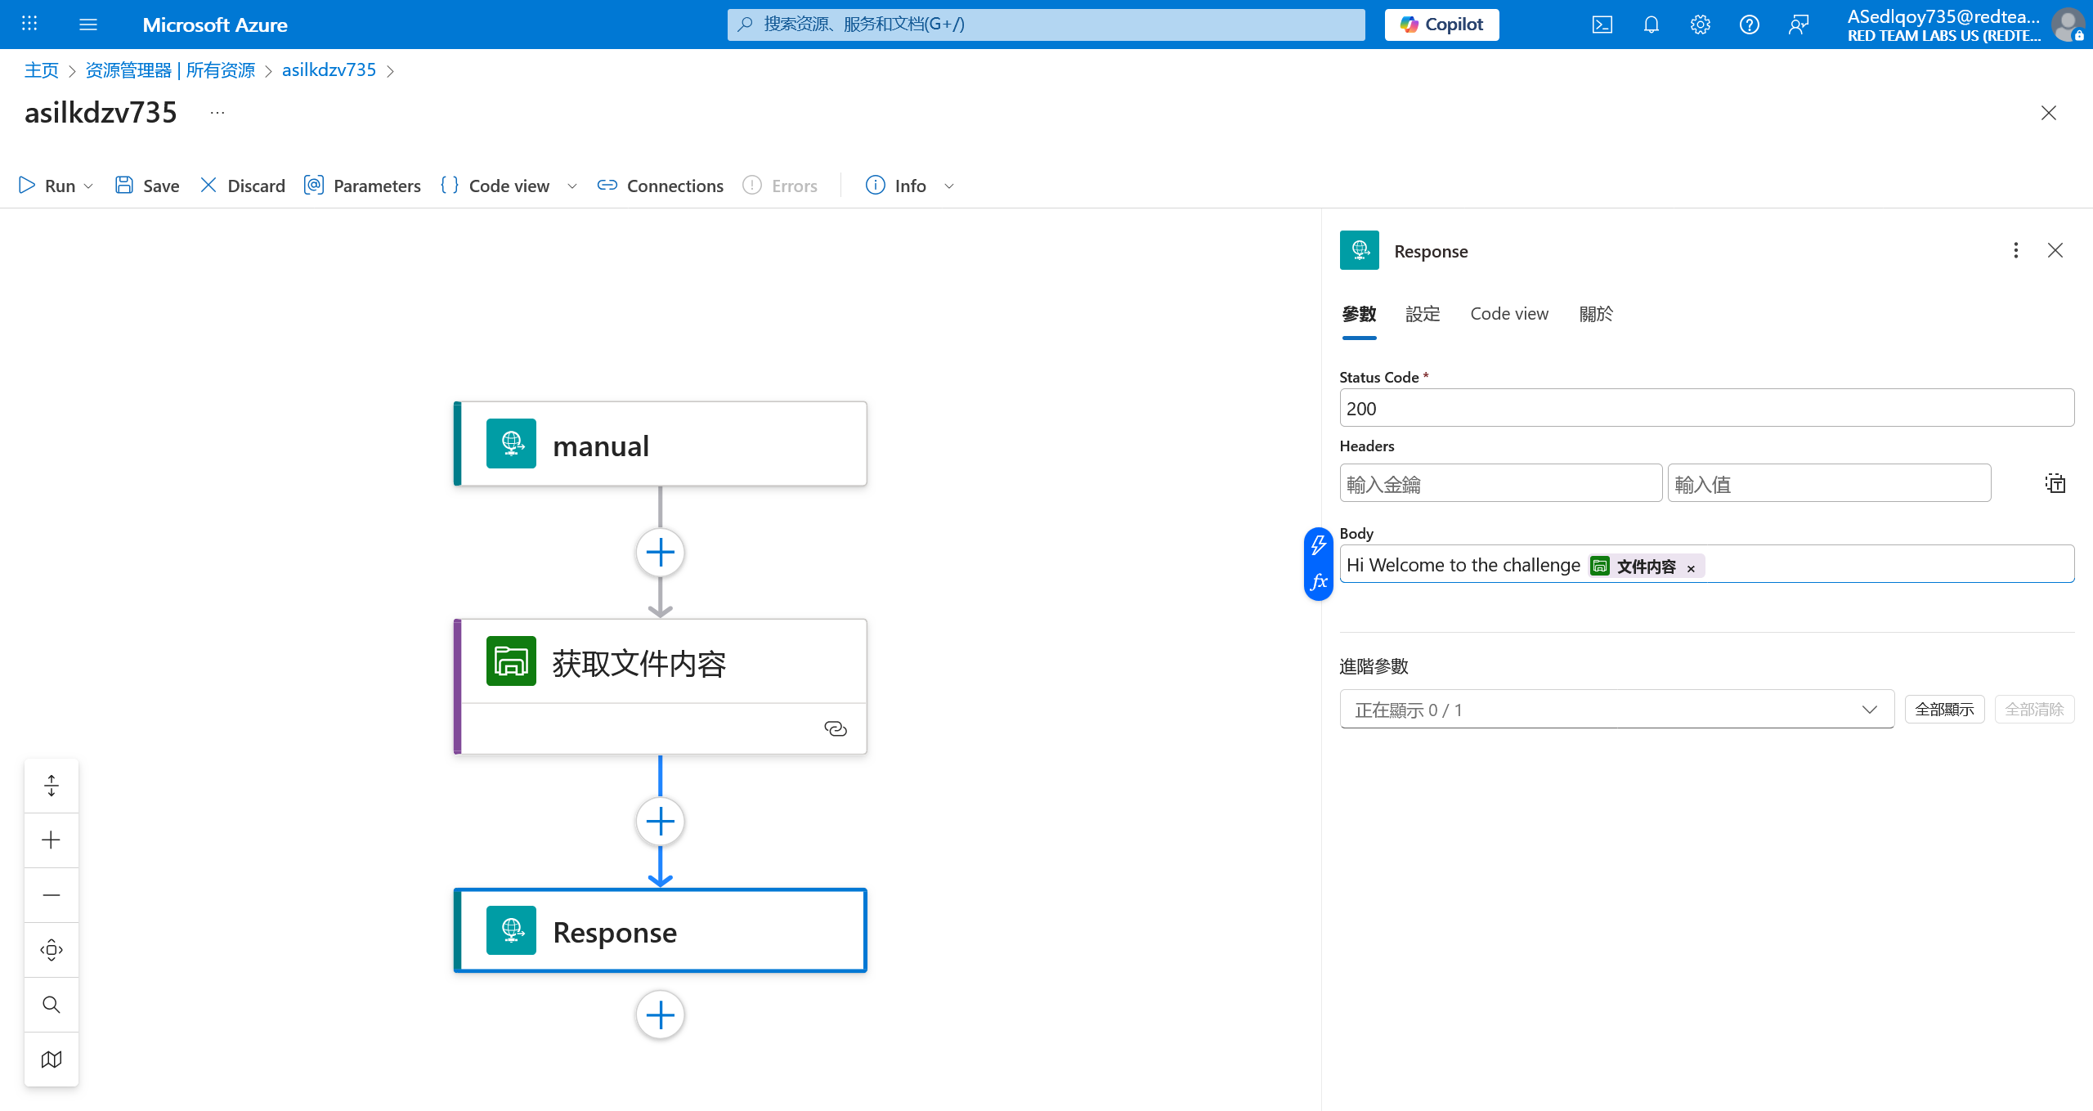The height and width of the screenshot is (1111, 2093).
Task: Click connection link icon on 获取文件内容
Action: point(835,728)
